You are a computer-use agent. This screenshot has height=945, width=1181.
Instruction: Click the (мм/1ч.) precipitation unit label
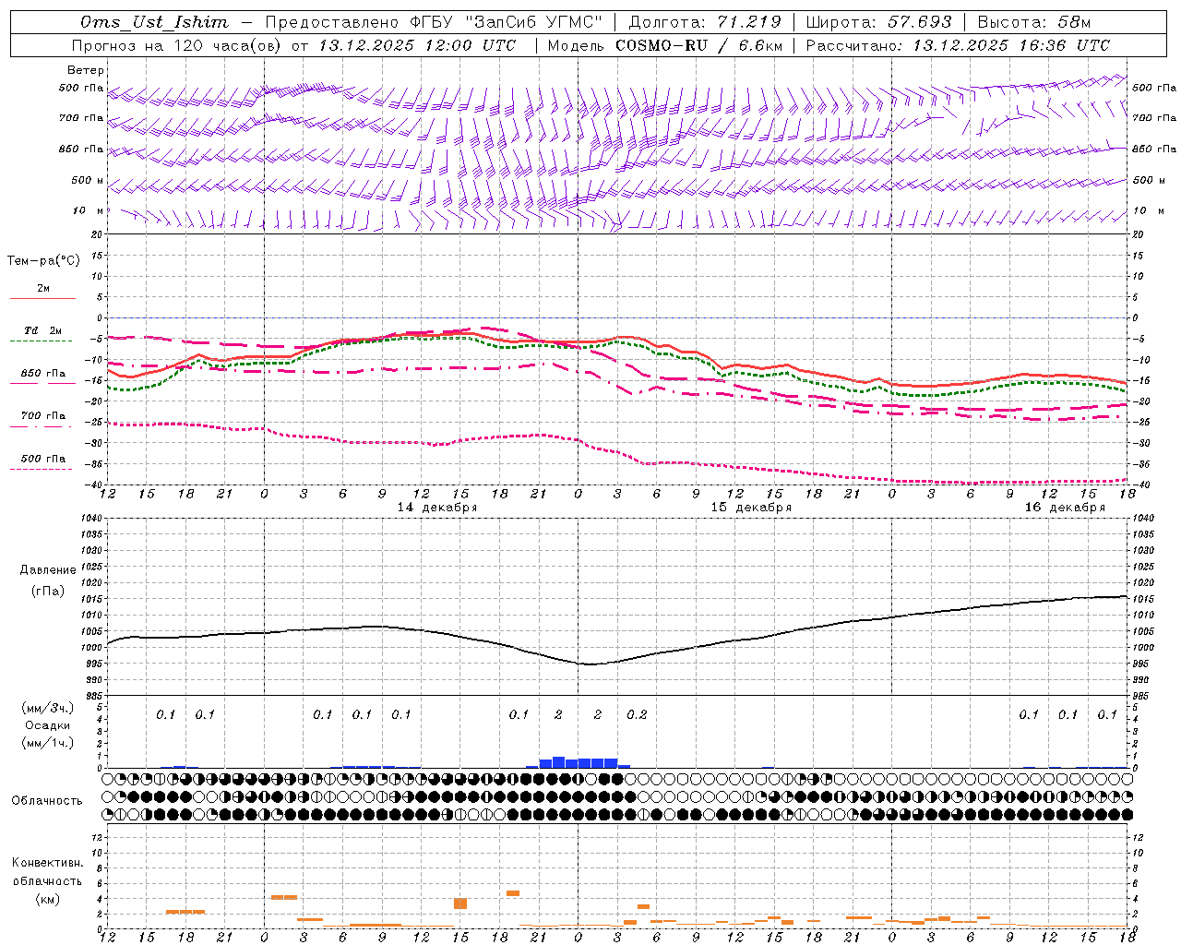tap(48, 743)
